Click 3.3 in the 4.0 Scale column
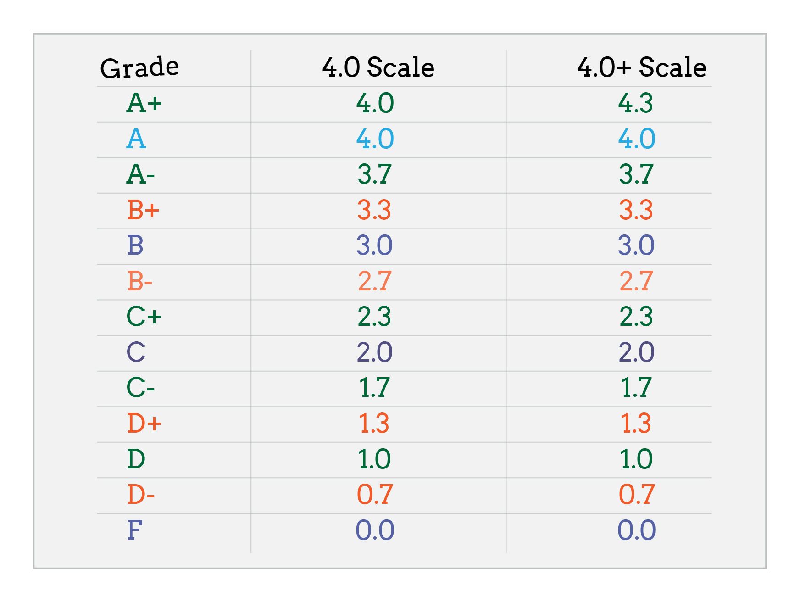Screen dimensions: 800x602 click(374, 210)
